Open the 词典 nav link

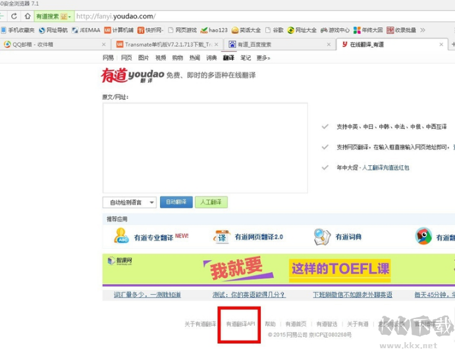pyautogui.click(x=211, y=58)
